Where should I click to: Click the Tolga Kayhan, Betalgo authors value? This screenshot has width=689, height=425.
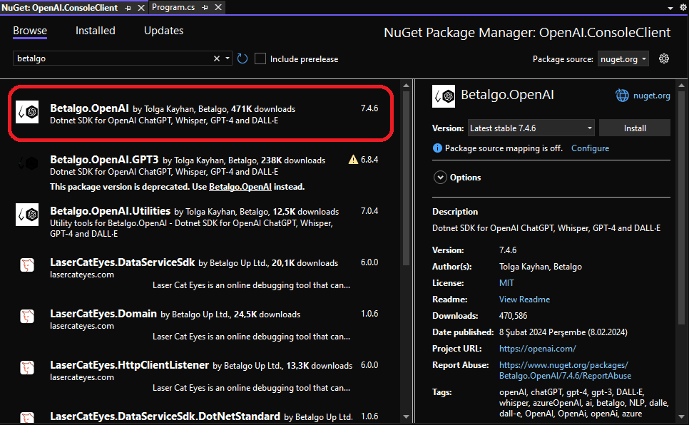540,267
